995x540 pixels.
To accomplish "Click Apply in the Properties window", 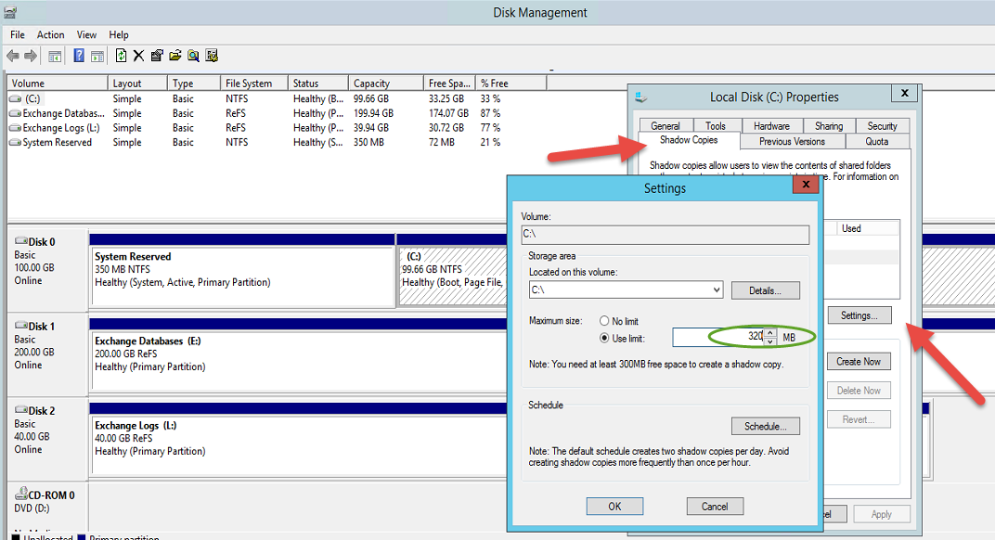I will [x=882, y=514].
